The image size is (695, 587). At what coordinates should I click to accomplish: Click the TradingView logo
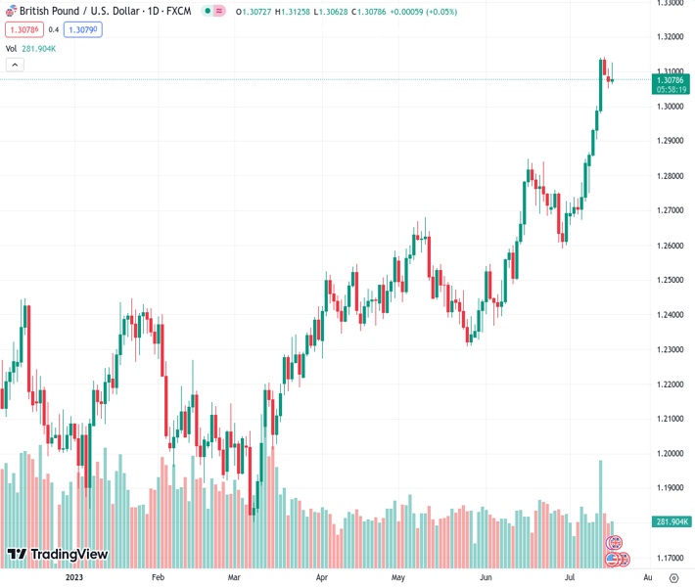pyautogui.click(x=57, y=555)
